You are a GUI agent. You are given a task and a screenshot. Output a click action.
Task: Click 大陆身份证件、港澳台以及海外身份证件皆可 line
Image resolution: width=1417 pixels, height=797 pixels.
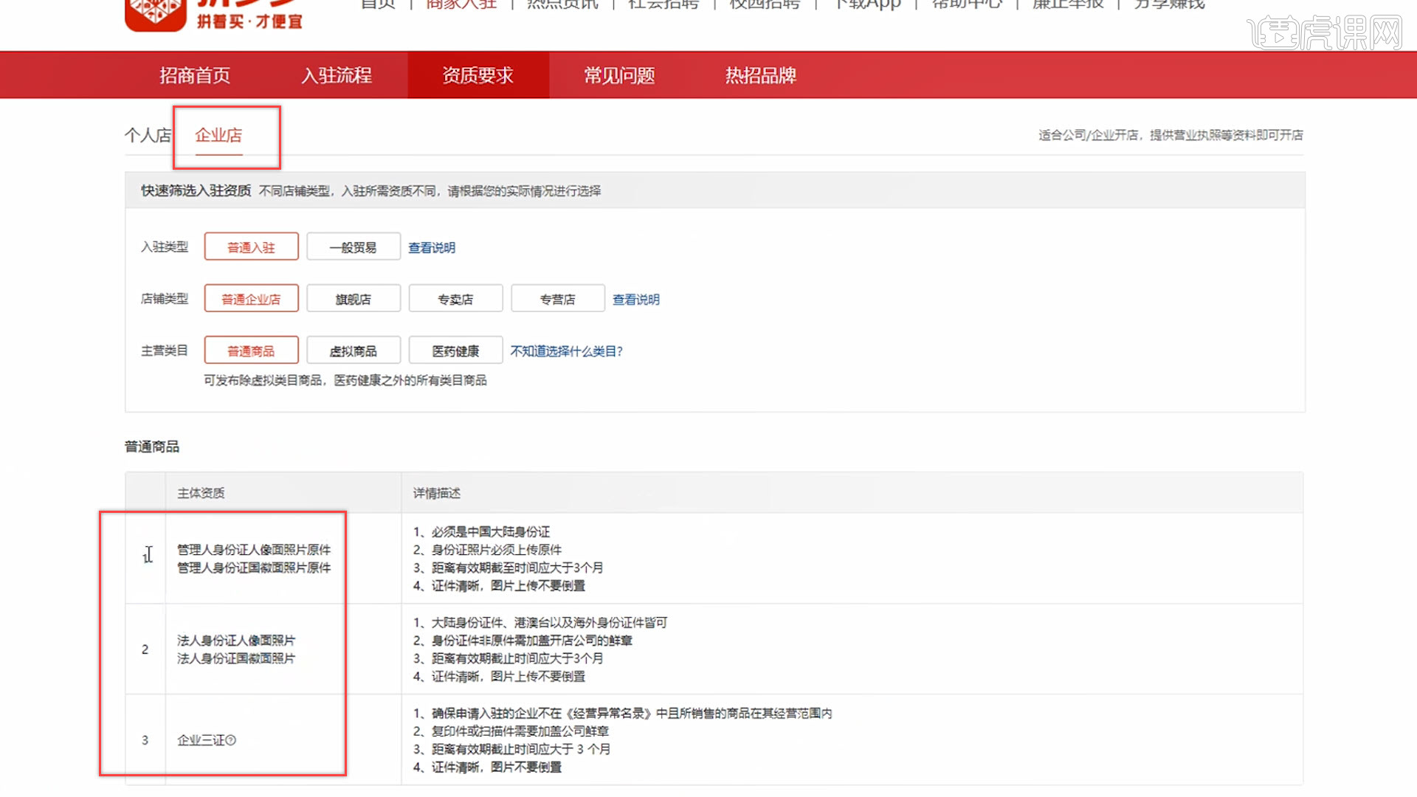click(540, 623)
